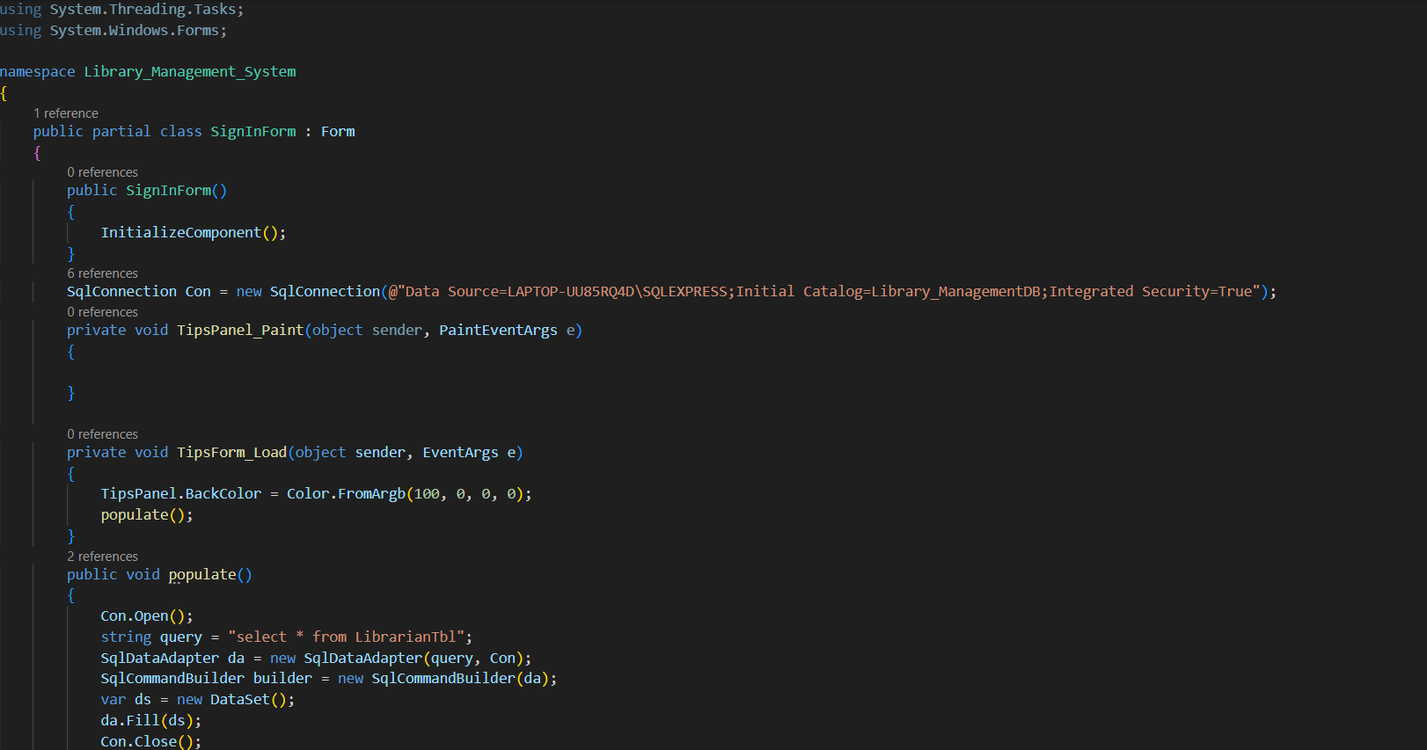Click the Color.FromArgb call
The height and width of the screenshot is (750, 1427).
point(346,493)
